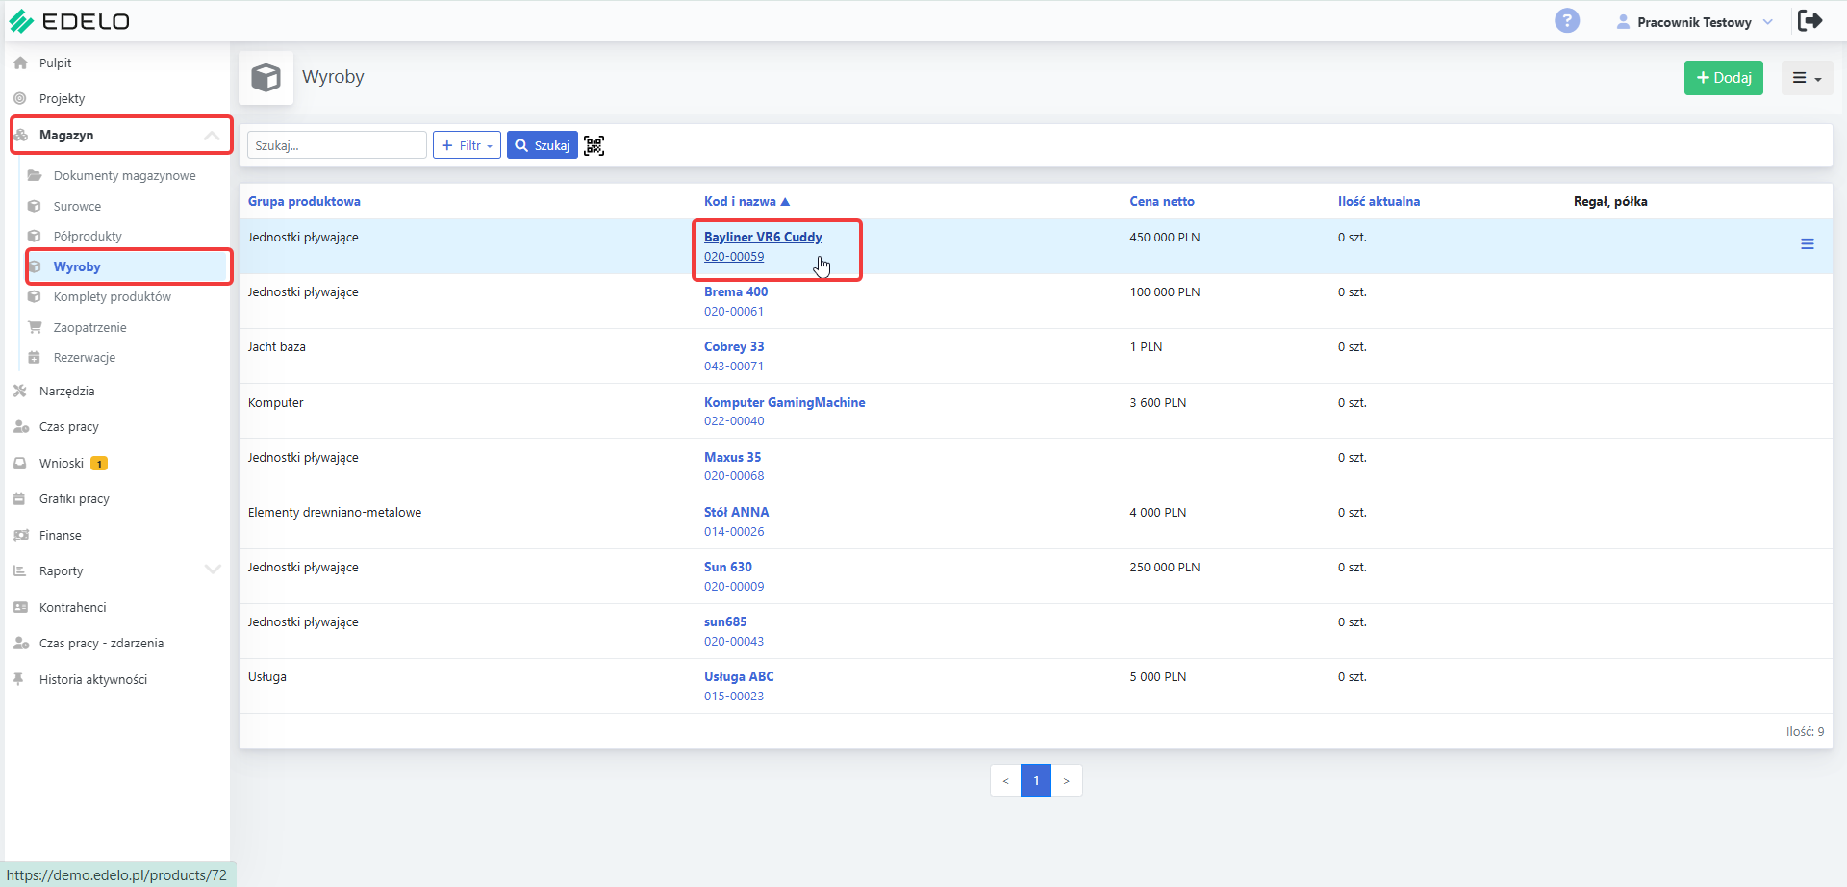Screen dimensions: 1847x887
Task: Expand the Raporty sidebar section
Action: tap(213, 570)
